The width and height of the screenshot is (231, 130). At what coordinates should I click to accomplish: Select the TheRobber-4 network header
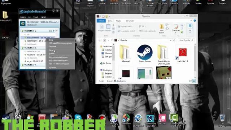pyautogui.click(x=33, y=65)
